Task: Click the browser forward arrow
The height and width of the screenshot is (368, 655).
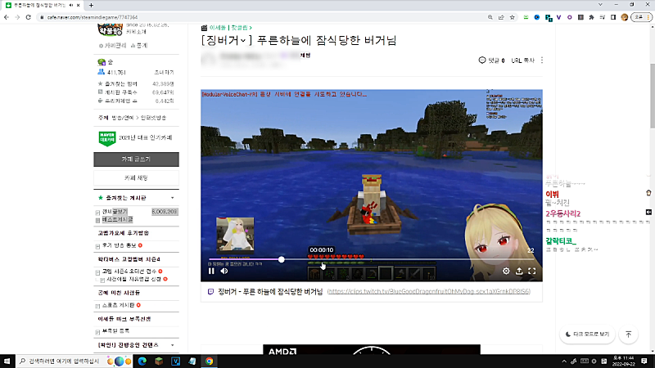Action: pos(17,17)
